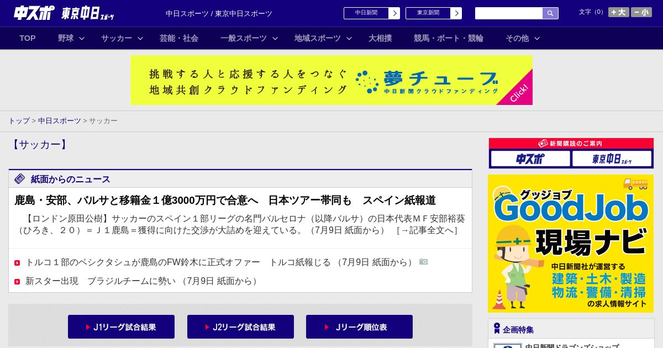The height and width of the screenshot is (348, 663).
Task: Expand the 一般スポーツ menu chevron
Action: [x=275, y=38]
